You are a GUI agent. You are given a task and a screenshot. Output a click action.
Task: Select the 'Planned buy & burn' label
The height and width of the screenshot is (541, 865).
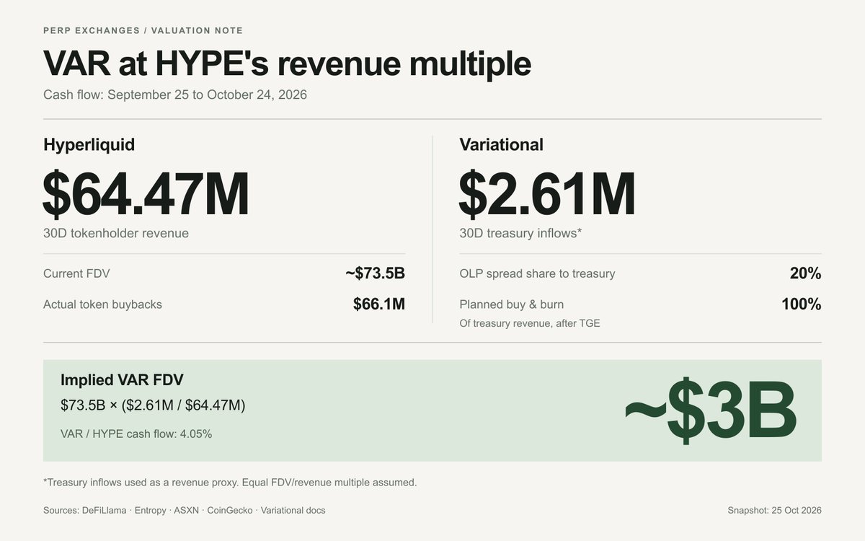click(512, 304)
